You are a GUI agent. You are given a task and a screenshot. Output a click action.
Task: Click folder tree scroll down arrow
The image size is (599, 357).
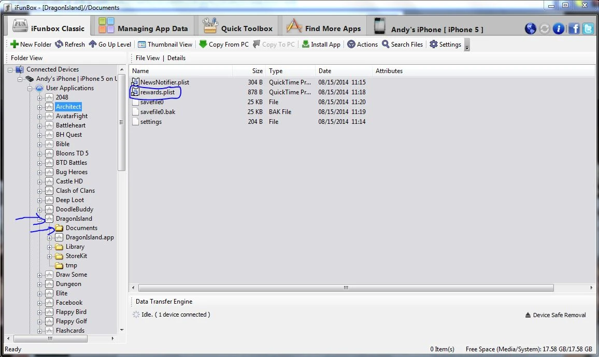coord(122,330)
